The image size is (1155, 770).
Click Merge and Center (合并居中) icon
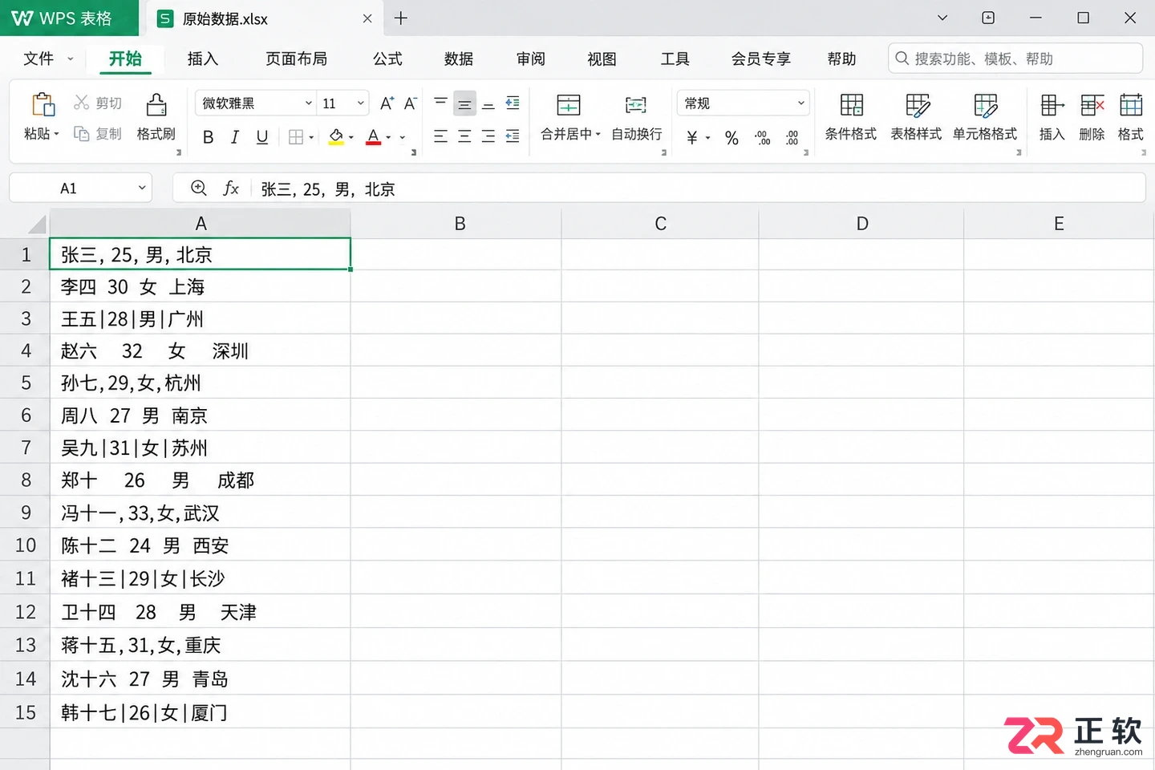(x=568, y=105)
